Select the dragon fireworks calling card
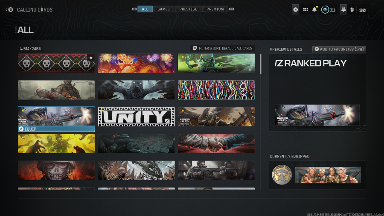The width and height of the screenshot is (384, 216). coord(137,63)
